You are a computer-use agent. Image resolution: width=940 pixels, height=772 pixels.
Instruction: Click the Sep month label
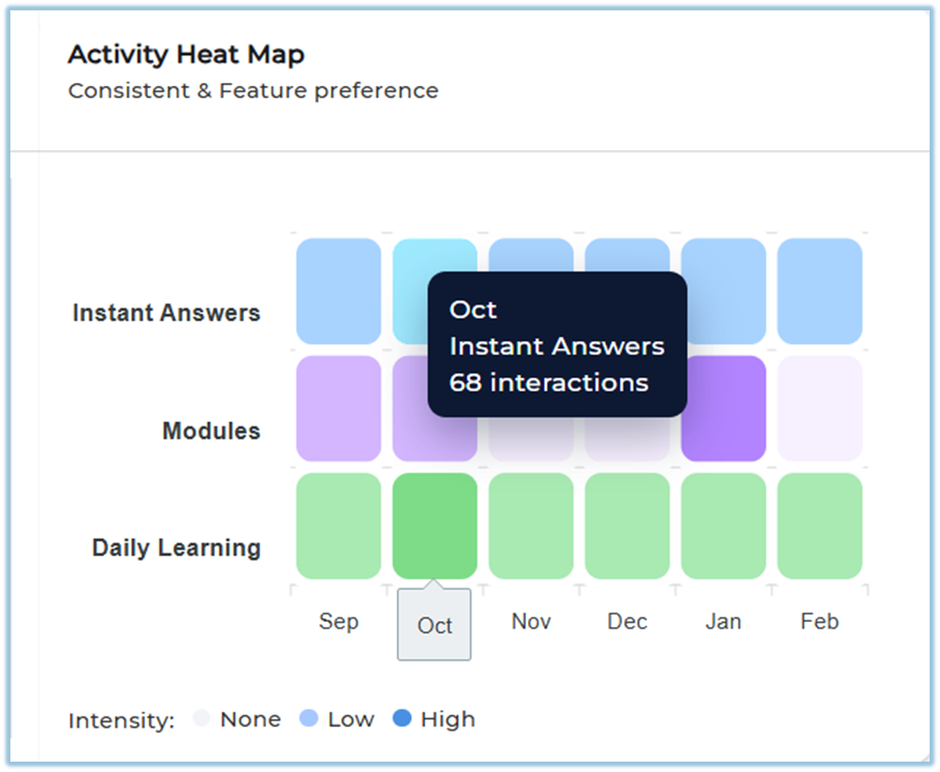pyautogui.click(x=338, y=622)
